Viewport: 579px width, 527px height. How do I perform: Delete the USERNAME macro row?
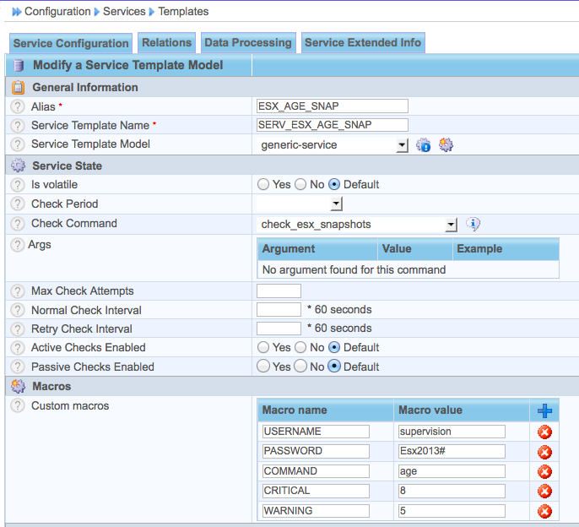[x=544, y=432]
